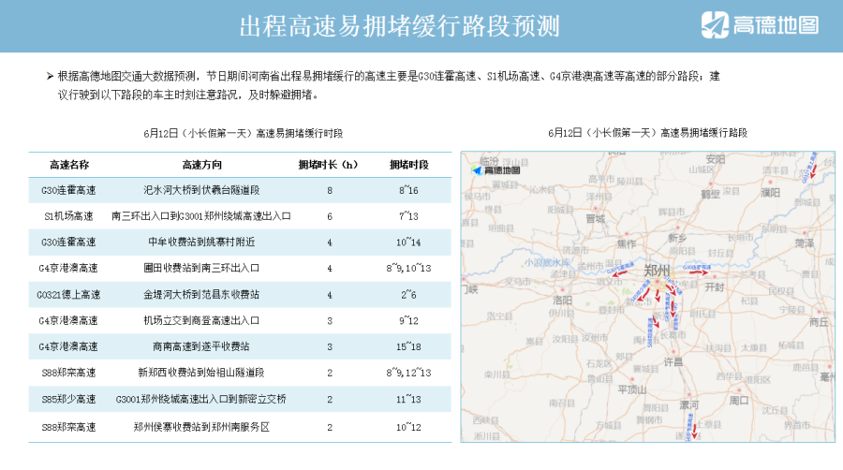
Task: Click the G0321德上高速 row name
Action: [69, 294]
